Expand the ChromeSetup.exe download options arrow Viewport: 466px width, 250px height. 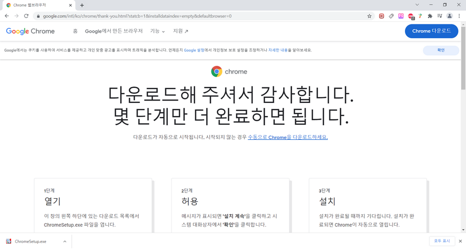coord(65,241)
